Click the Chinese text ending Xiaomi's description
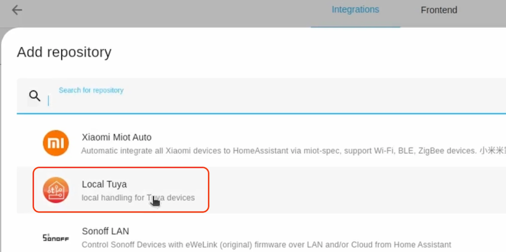506x252 pixels. click(493, 151)
